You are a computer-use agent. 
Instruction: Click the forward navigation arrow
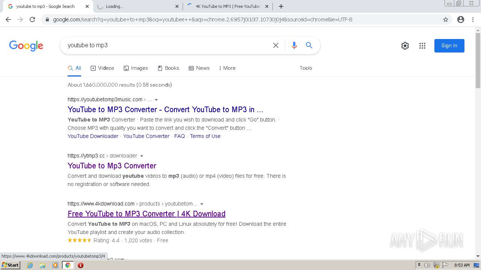(20, 19)
